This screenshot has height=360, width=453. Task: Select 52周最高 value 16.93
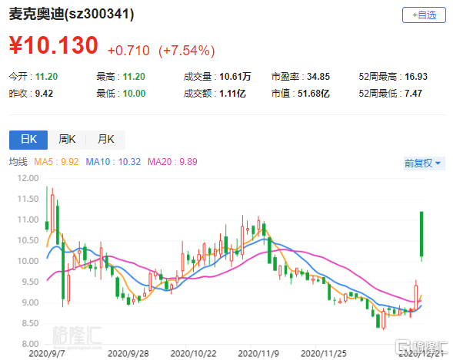coord(416,77)
